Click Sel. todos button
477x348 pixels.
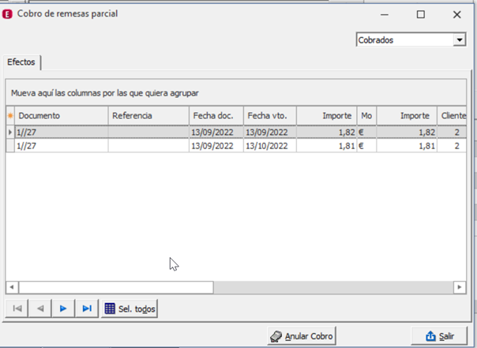(x=130, y=309)
